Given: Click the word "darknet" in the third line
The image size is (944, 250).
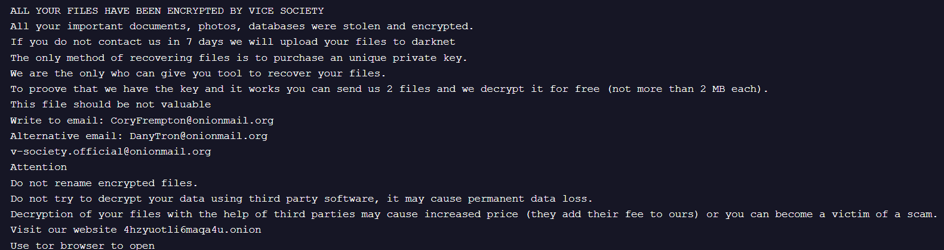Looking at the screenshot, I should (433, 42).
